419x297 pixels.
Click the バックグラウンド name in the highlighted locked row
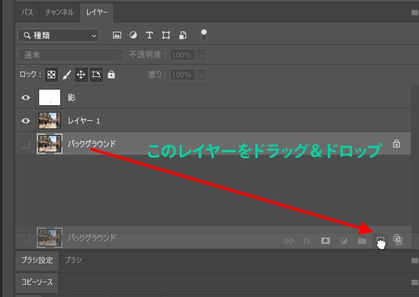click(91, 144)
